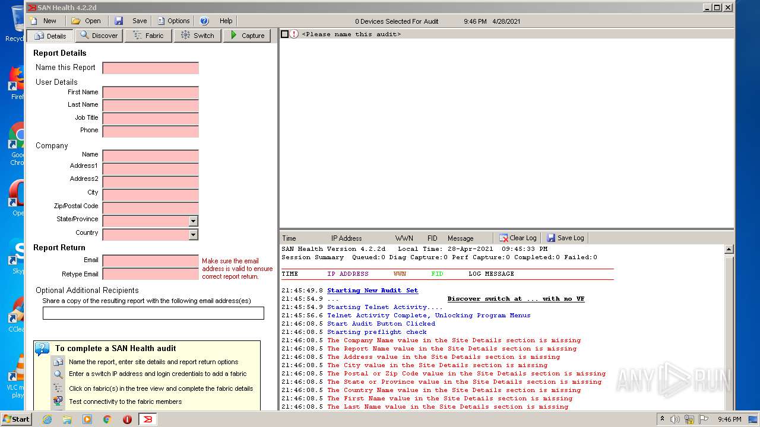The image size is (760, 427).
Task: Click the test connectivity icon in tips
Action: coord(58,401)
